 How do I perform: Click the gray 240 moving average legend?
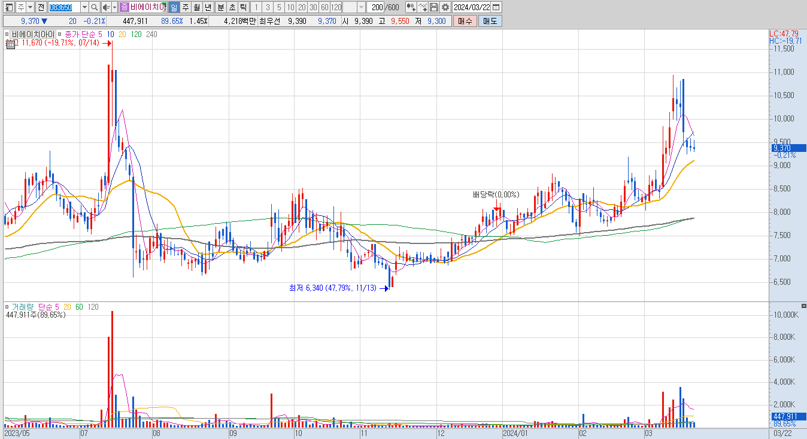pos(151,34)
